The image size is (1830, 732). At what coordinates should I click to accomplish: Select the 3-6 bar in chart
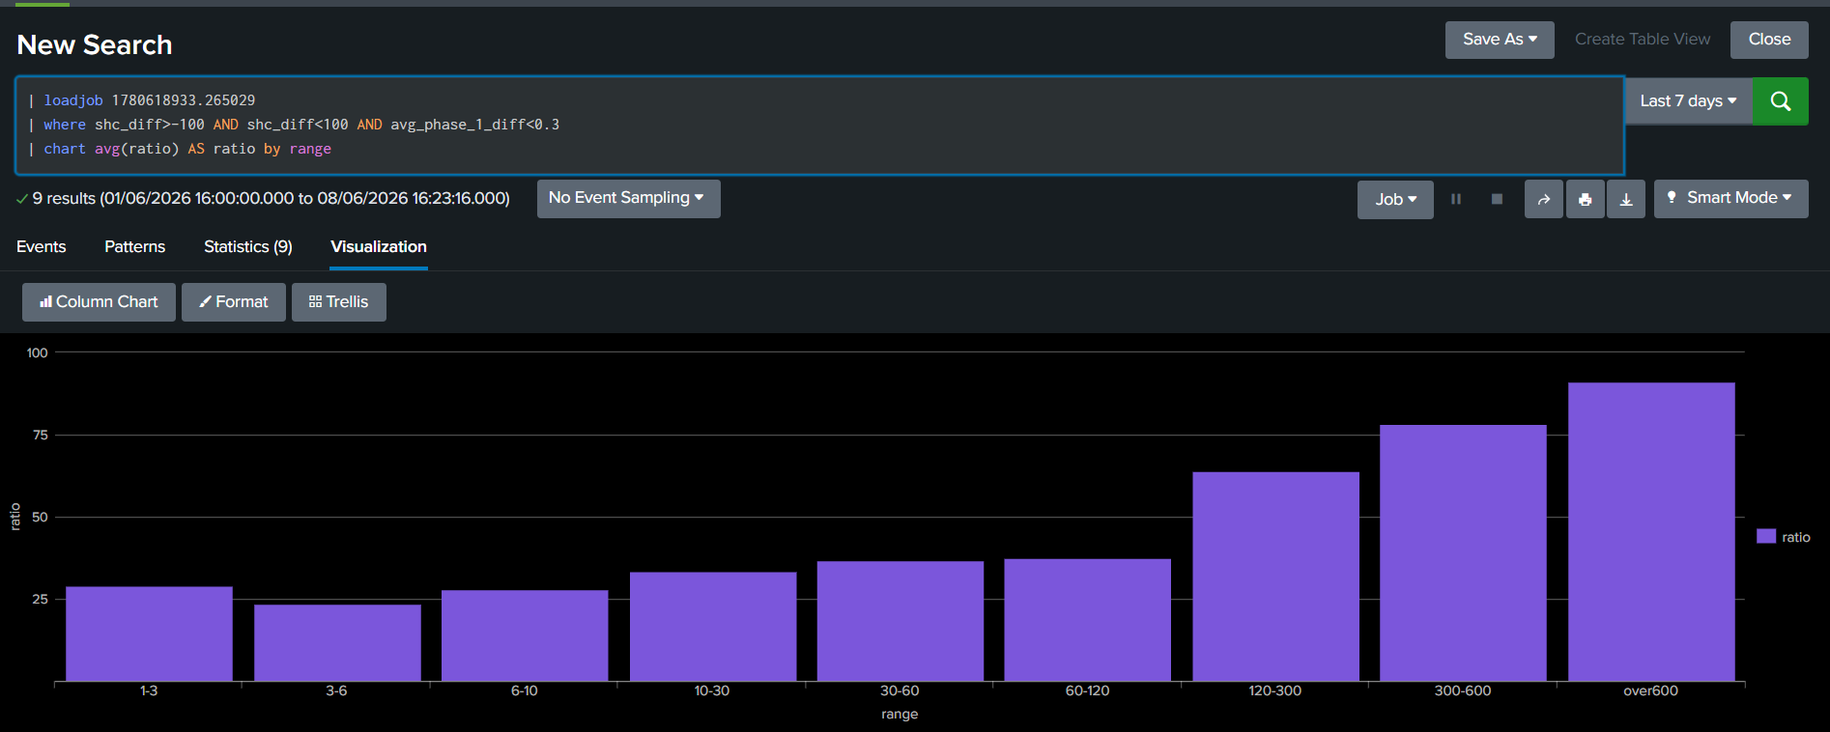point(337,643)
